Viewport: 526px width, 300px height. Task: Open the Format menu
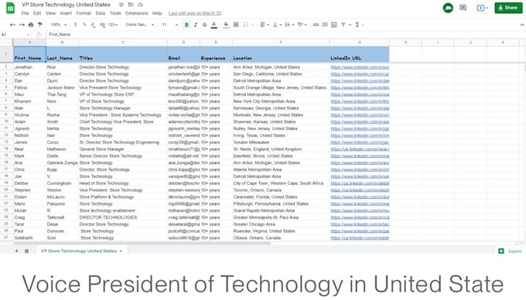84,13
